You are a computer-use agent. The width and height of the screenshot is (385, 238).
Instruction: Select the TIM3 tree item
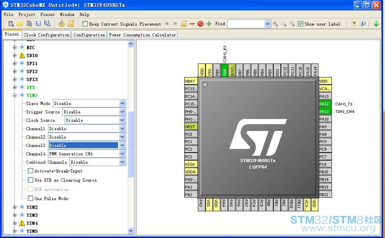tap(32, 215)
